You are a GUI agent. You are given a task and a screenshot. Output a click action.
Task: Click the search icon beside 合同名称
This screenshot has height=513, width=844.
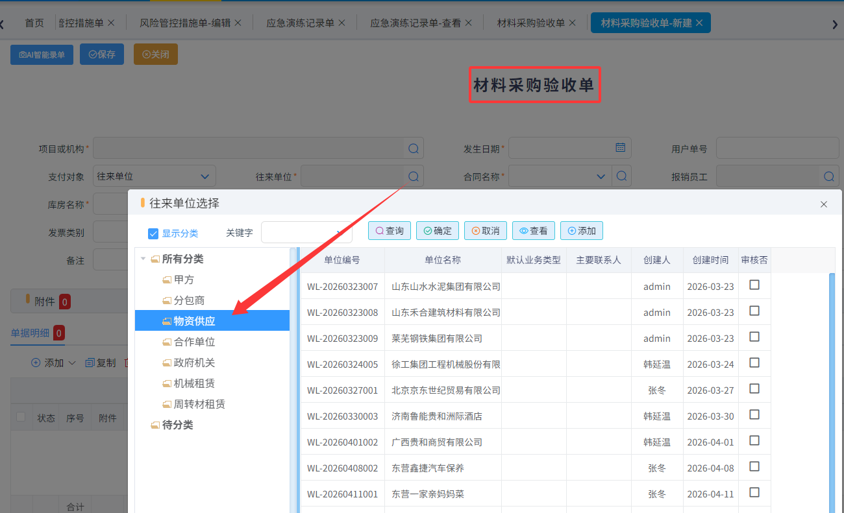(621, 176)
